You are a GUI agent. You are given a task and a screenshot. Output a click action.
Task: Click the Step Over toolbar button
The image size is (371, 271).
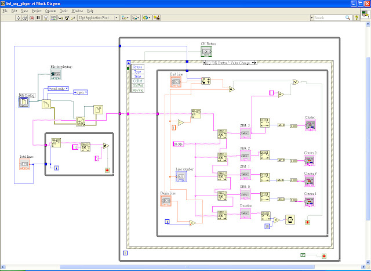pyautogui.click(x=67, y=18)
